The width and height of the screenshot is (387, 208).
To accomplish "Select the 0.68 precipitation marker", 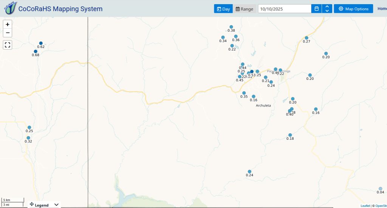I will 36,52.
